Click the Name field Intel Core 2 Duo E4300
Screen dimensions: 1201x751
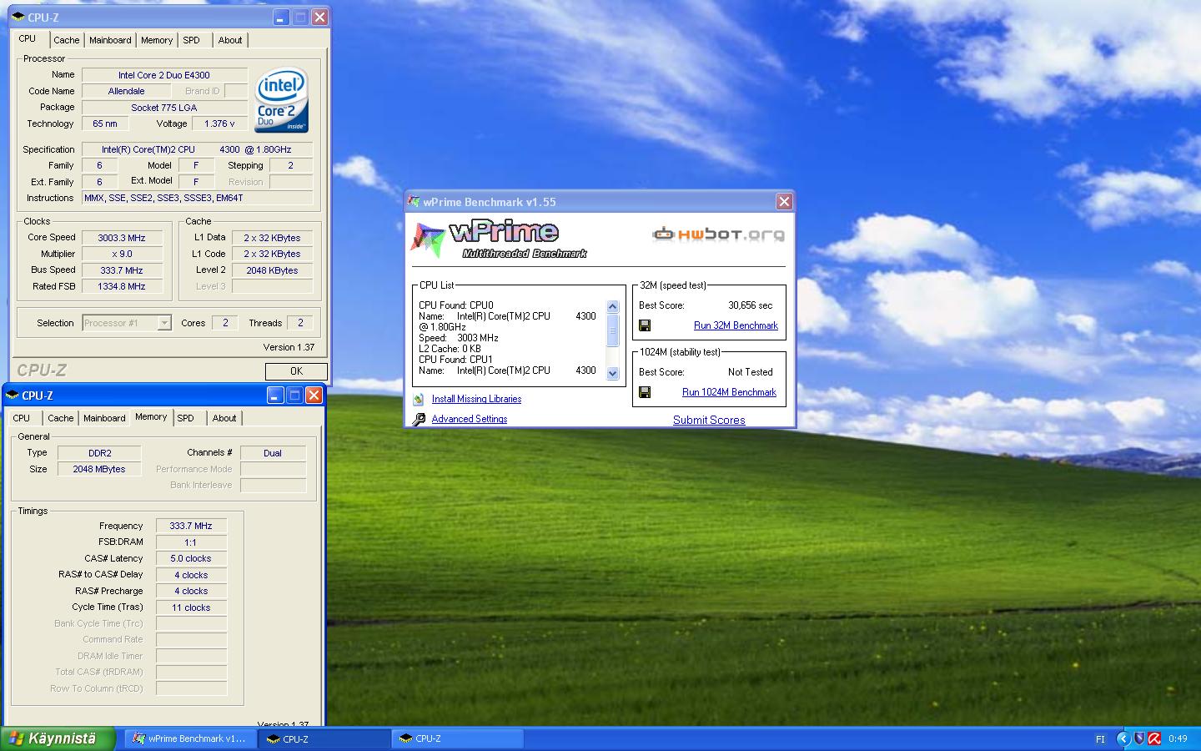tap(164, 75)
